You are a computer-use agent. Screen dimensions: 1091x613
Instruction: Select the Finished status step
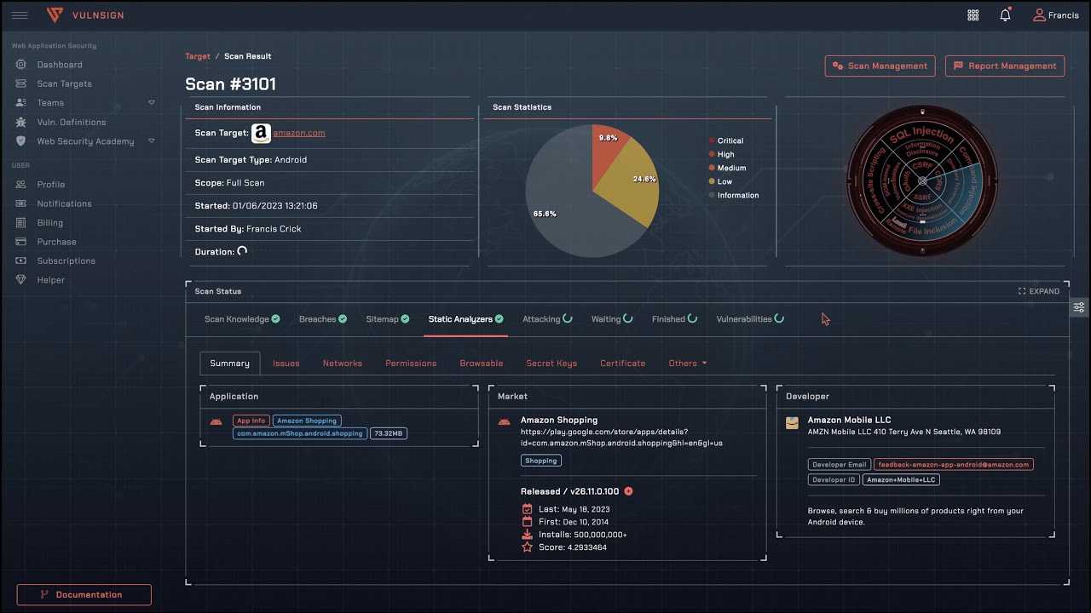click(x=674, y=319)
